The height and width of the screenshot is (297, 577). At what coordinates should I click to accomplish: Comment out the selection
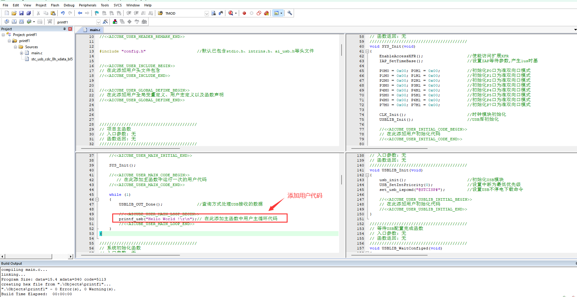coord(143,13)
